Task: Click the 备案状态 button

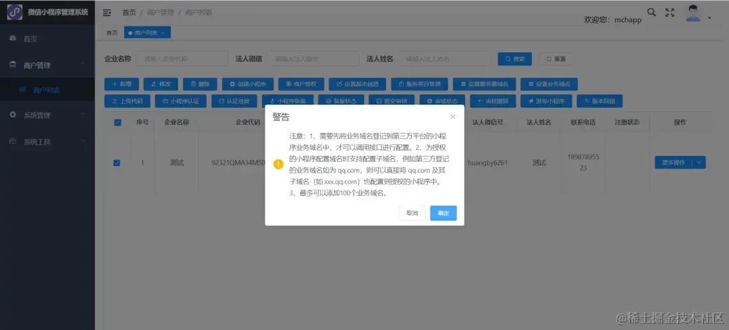Action: coord(342,101)
